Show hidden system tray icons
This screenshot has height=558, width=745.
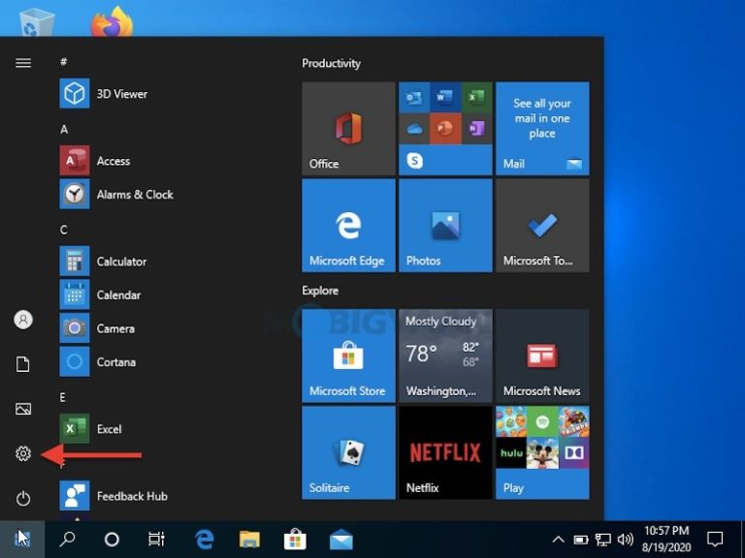click(559, 540)
